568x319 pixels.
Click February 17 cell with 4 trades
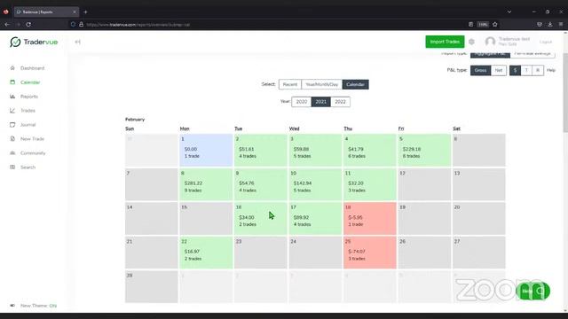pos(315,218)
